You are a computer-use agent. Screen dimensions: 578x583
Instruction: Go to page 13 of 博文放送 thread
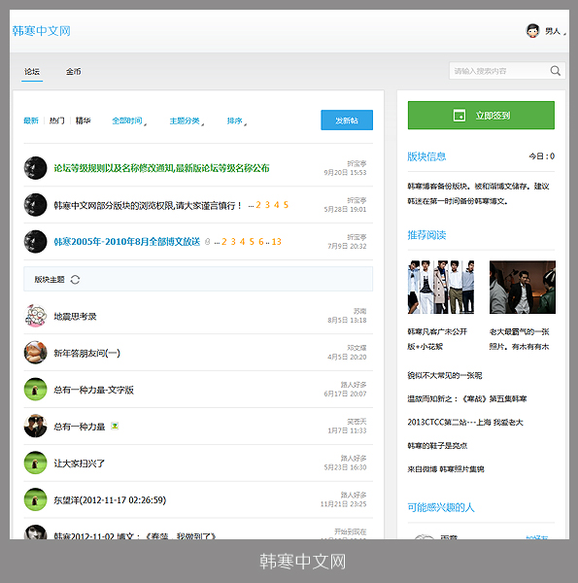[x=276, y=242]
